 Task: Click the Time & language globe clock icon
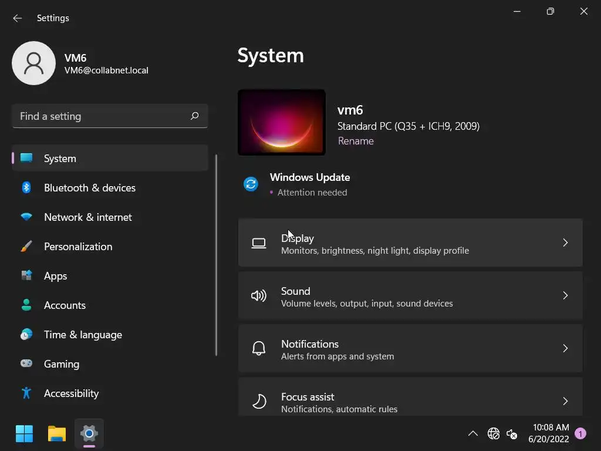point(26,334)
